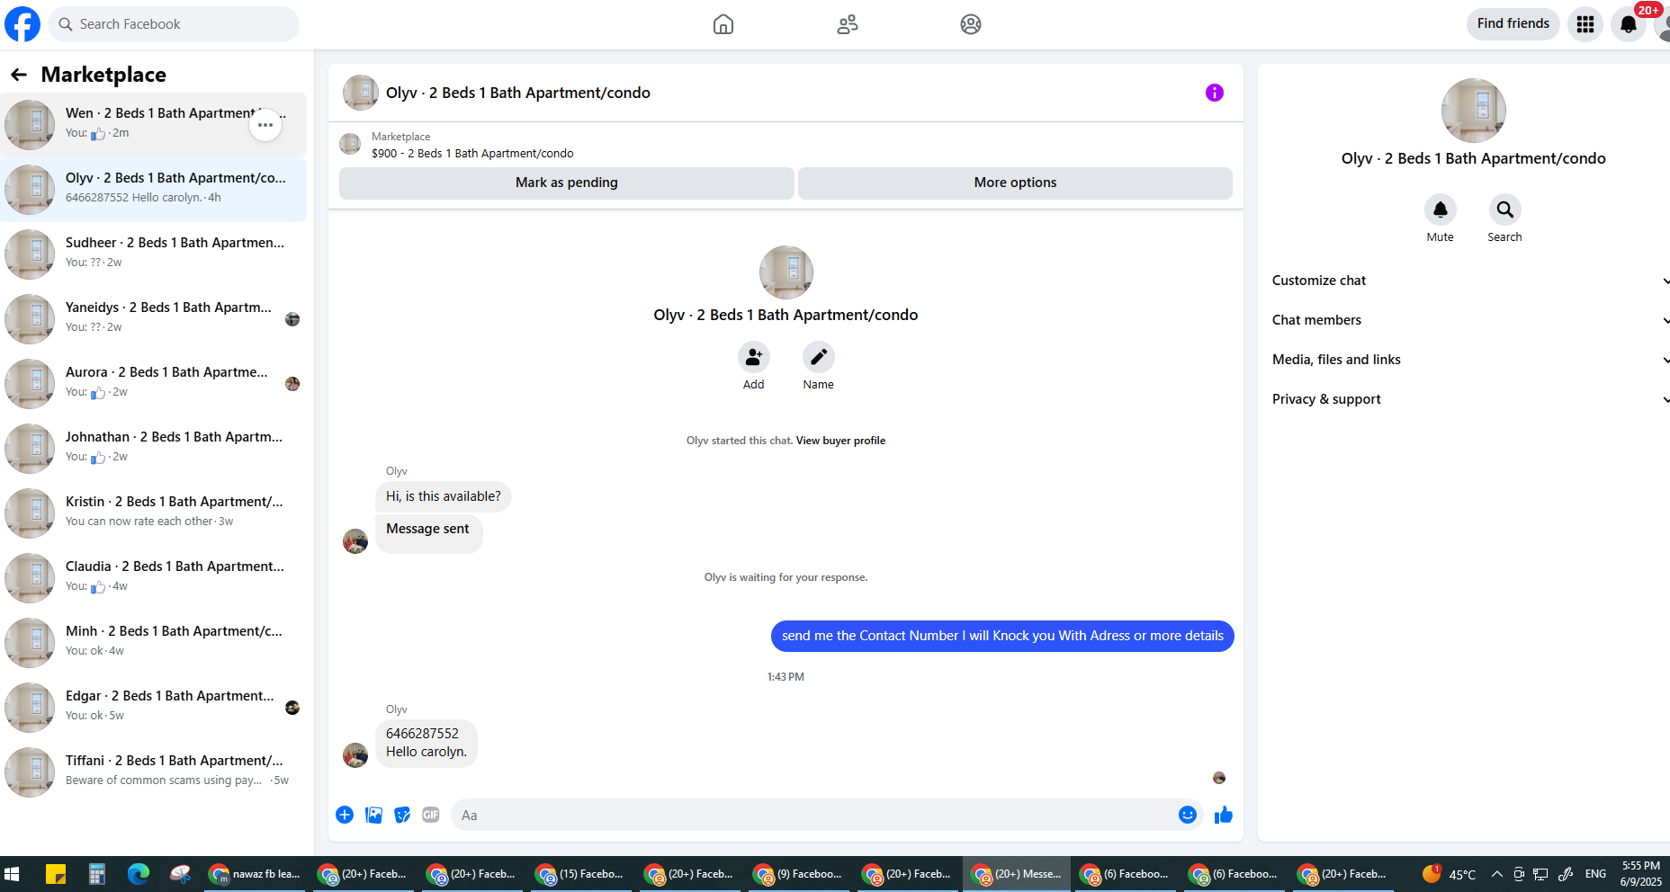Click the GIF icon in composer

pos(431,815)
